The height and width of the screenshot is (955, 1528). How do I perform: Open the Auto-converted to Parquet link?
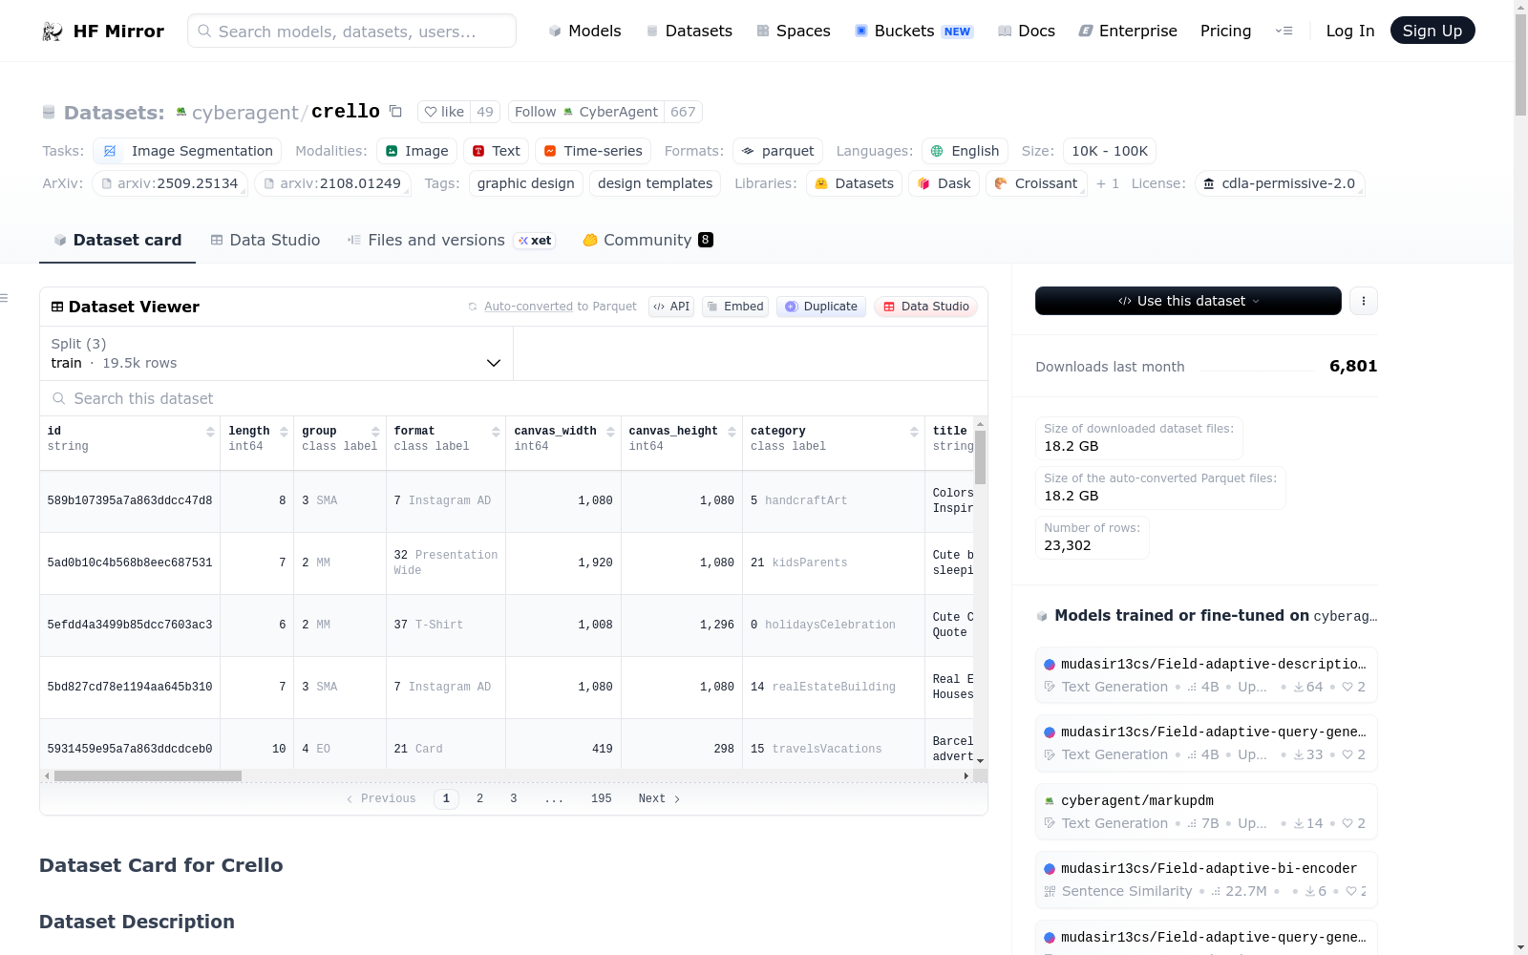560,307
